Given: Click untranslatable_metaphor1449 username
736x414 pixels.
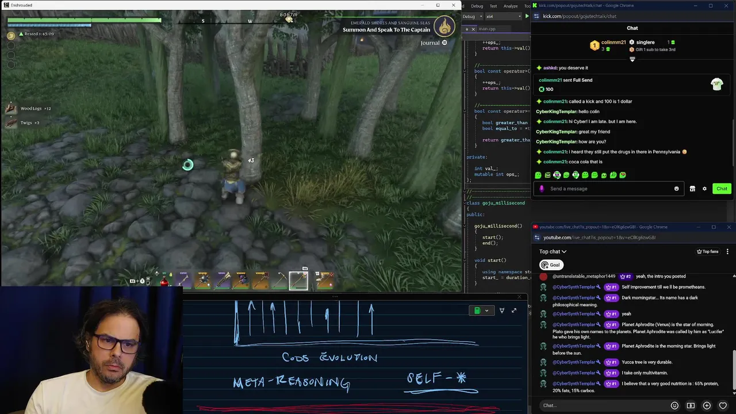Looking at the screenshot, I should [x=584, y=276].
